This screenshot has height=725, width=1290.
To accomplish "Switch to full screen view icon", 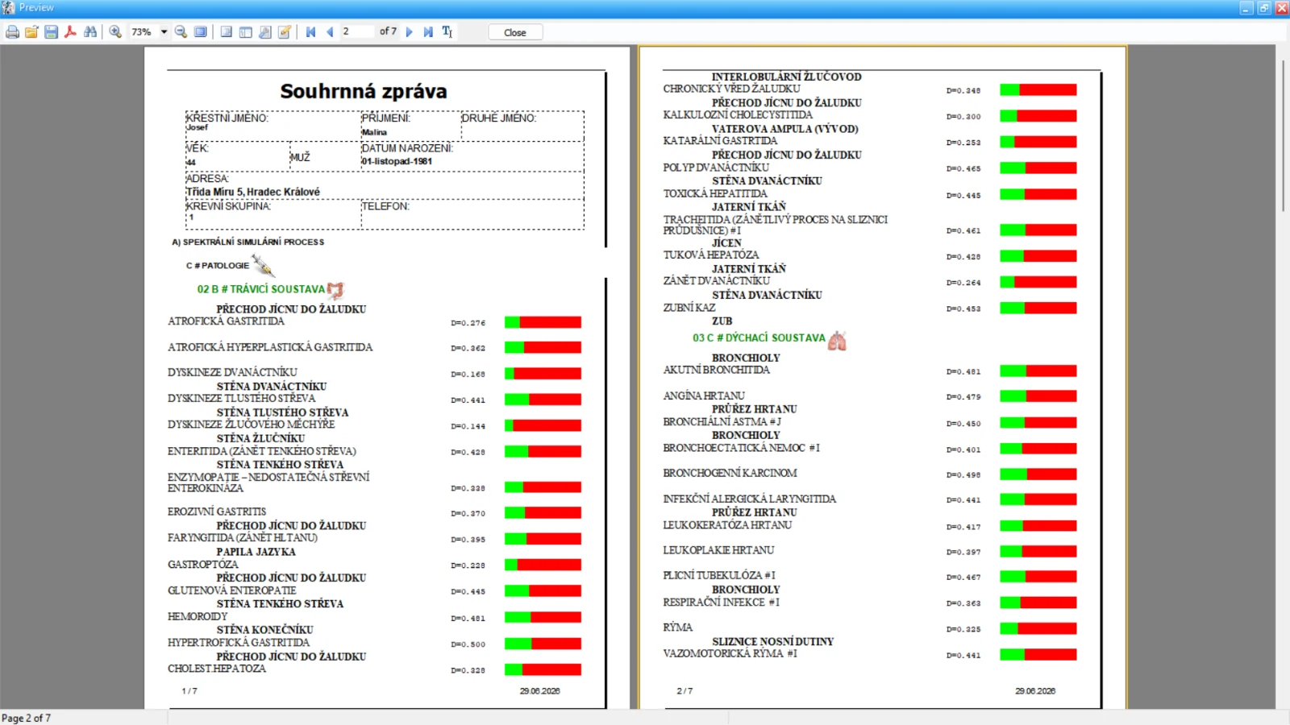I will pyautogui.click(x=200, y=32).
